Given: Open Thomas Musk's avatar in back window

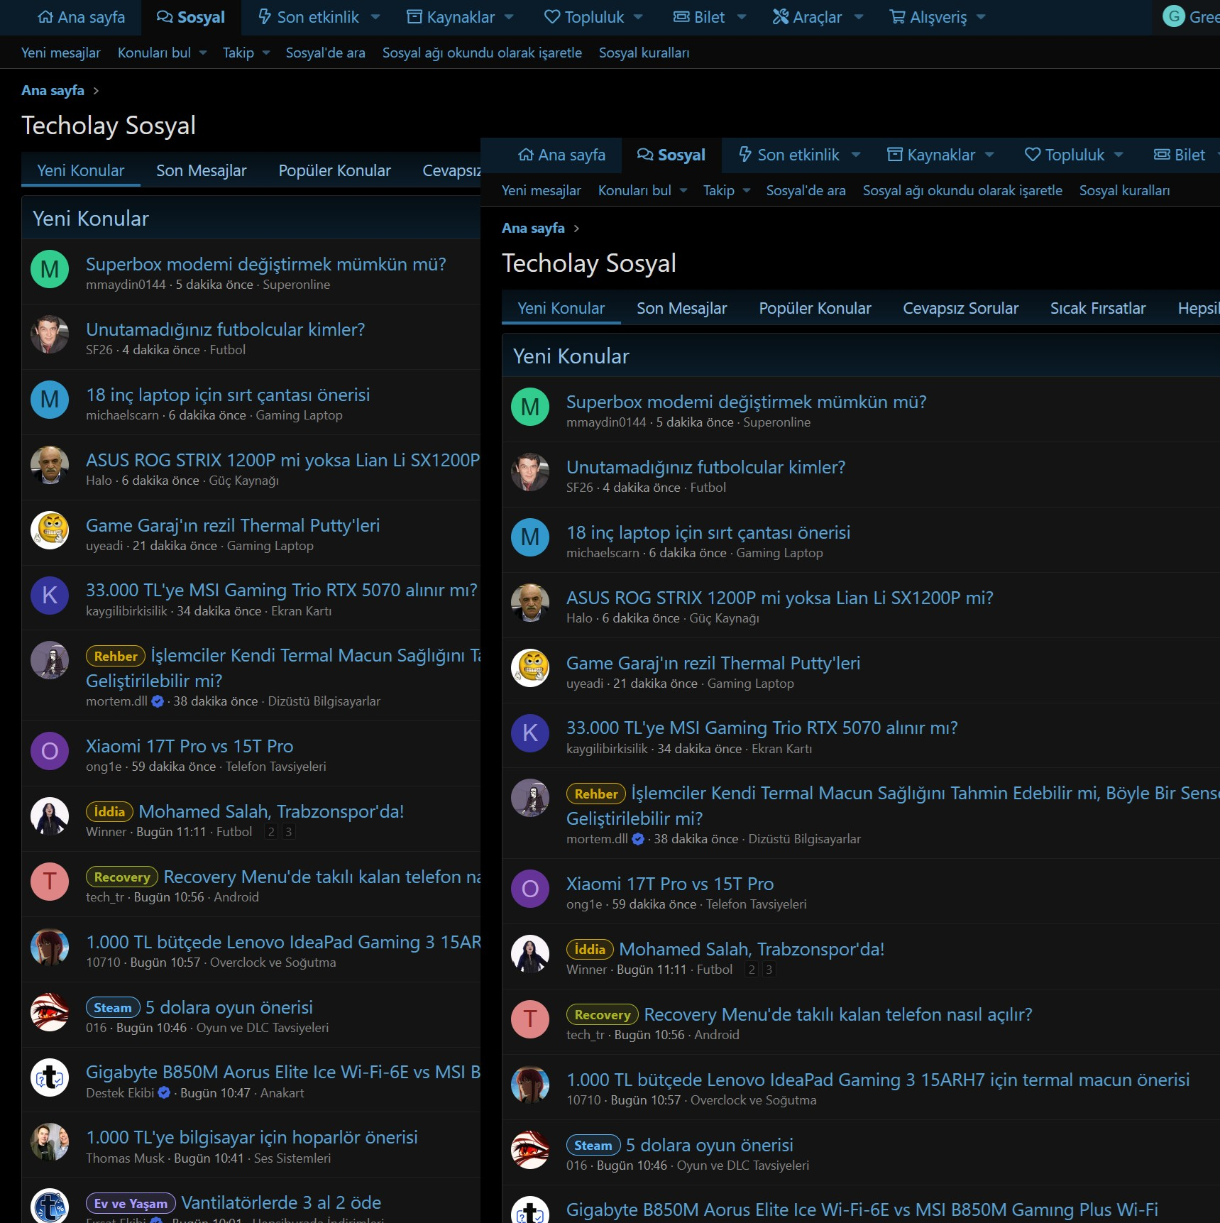Looking at the screenshot, I should coord(50,1143).
